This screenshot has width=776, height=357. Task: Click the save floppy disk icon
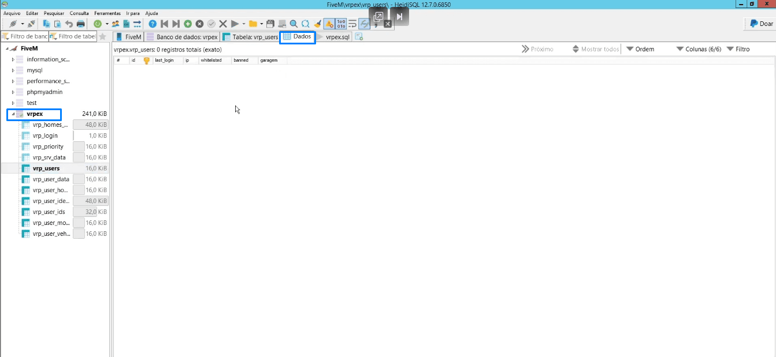click(x=270, y=24)
